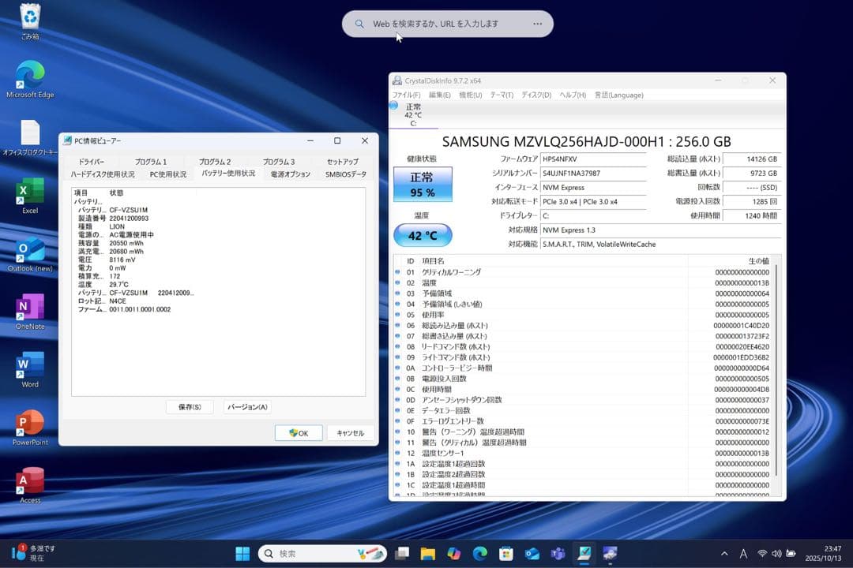The width and height of the screenshot is (853, 568).
Task: Click the 42 °C temperature button
Action: coord(423,235)
